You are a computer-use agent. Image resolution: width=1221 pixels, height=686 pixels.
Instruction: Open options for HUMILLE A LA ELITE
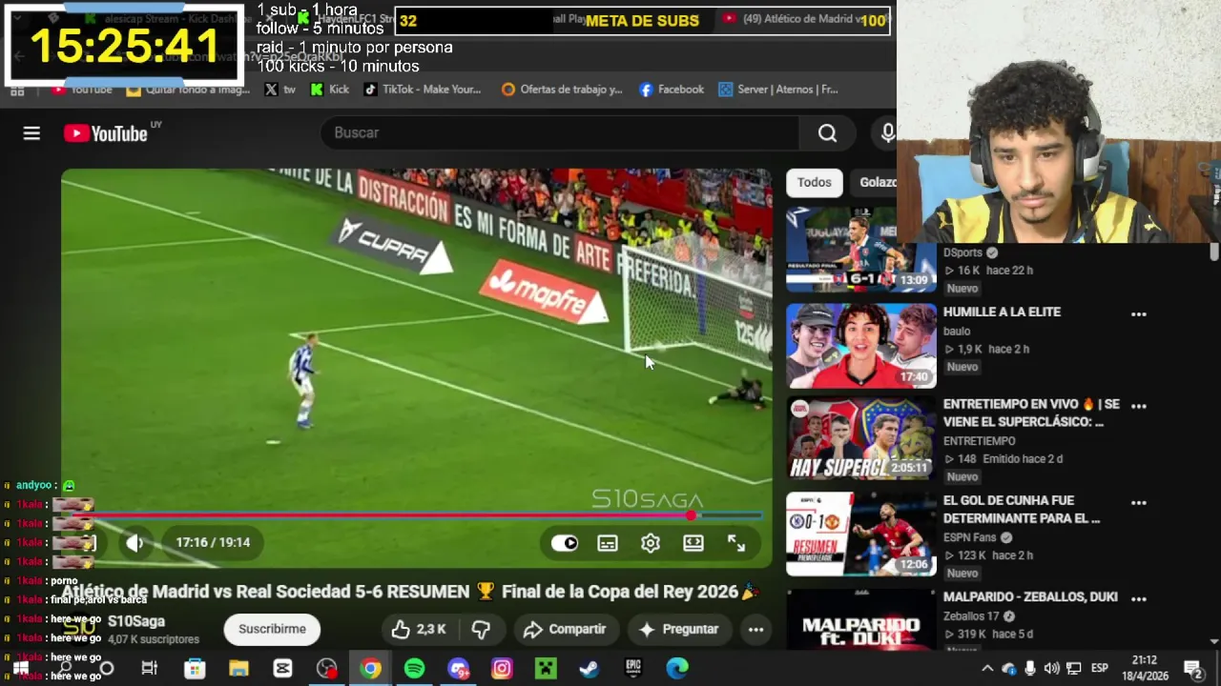point(1138,313)
